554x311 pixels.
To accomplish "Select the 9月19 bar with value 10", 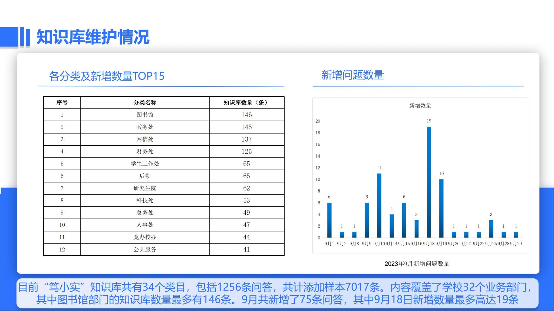I will tap(441, 209).
